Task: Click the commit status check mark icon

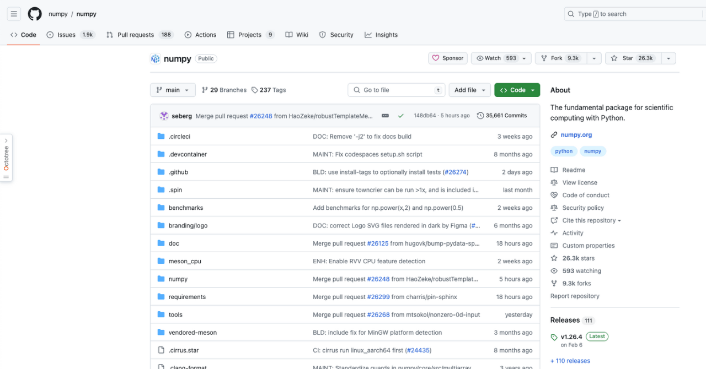Action: (401, 116)
